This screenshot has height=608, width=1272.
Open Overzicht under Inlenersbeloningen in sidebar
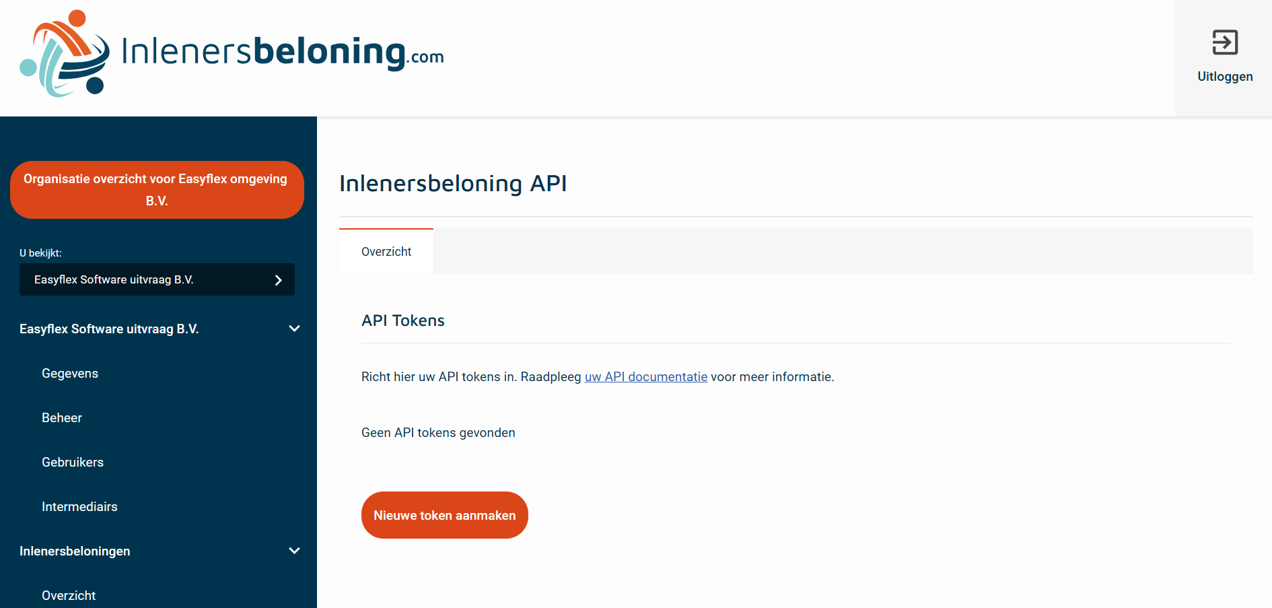coord(69,596)
